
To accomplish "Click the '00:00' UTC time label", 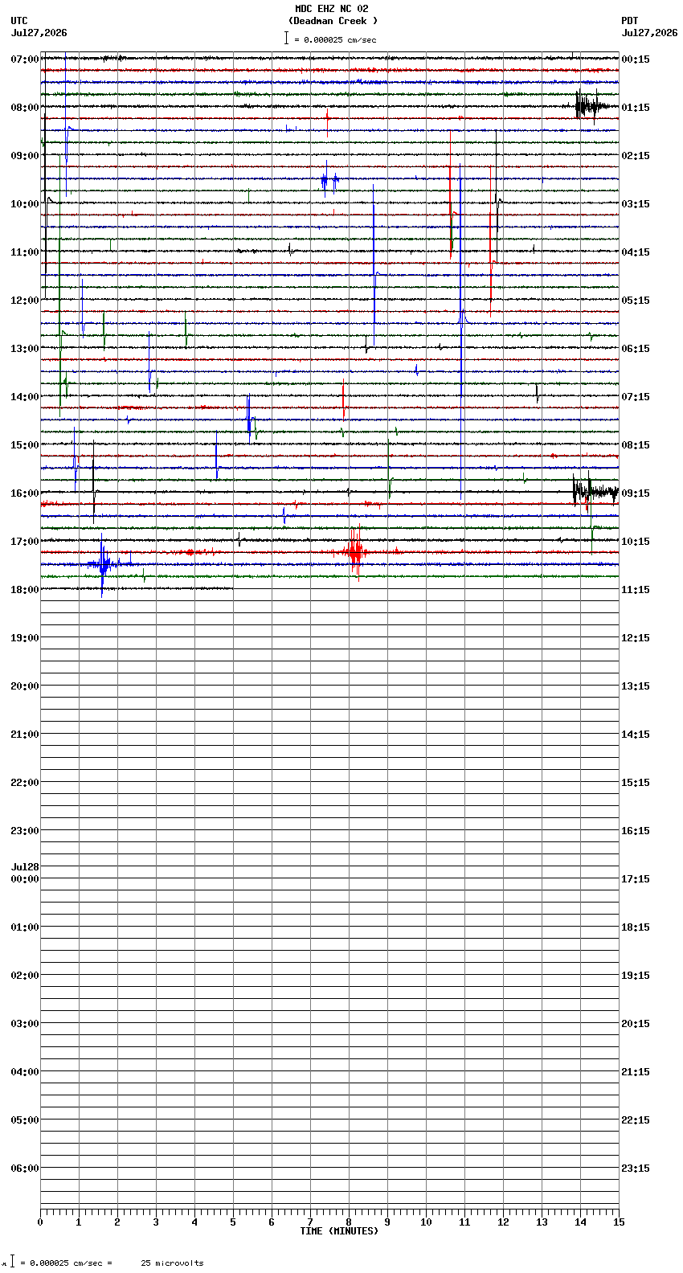I will click(25, 879).
